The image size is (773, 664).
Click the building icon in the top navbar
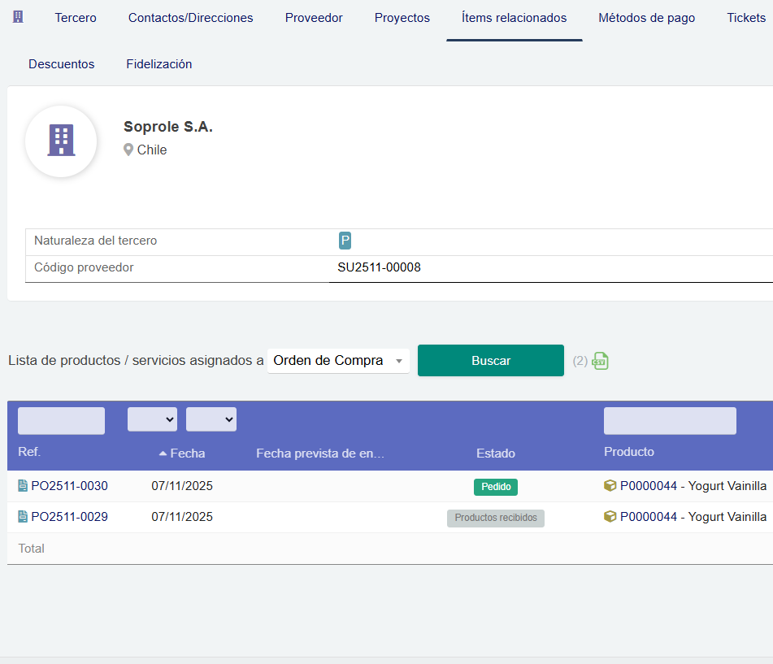pos(18,15)
